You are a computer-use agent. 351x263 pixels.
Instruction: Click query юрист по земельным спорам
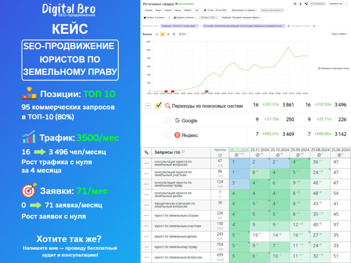point(176,216)
